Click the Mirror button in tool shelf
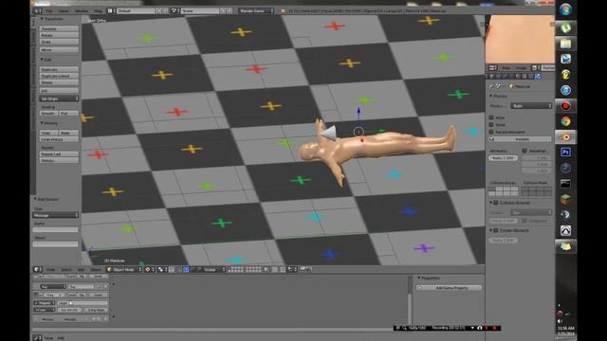This screenshot has height=341, width=607. (59, 50)
